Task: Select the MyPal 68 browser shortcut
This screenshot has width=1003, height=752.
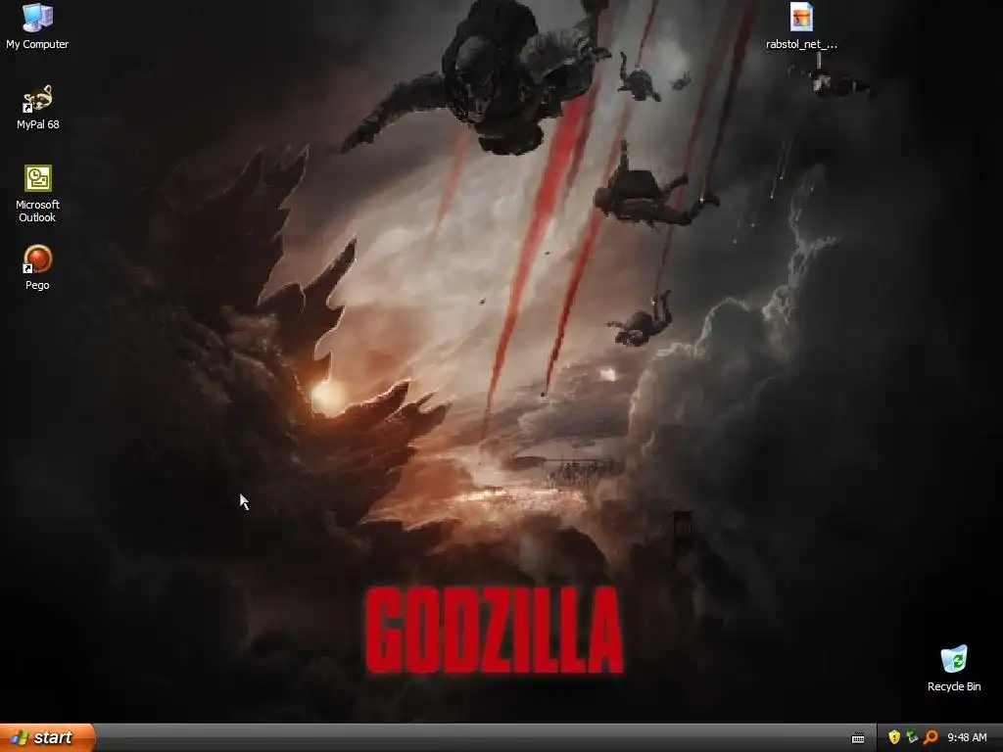Action: [x=37, y=107]
